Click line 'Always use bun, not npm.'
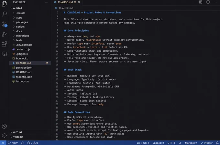The height and width of the screenshot is (145, 220). [x=82, y=36]
